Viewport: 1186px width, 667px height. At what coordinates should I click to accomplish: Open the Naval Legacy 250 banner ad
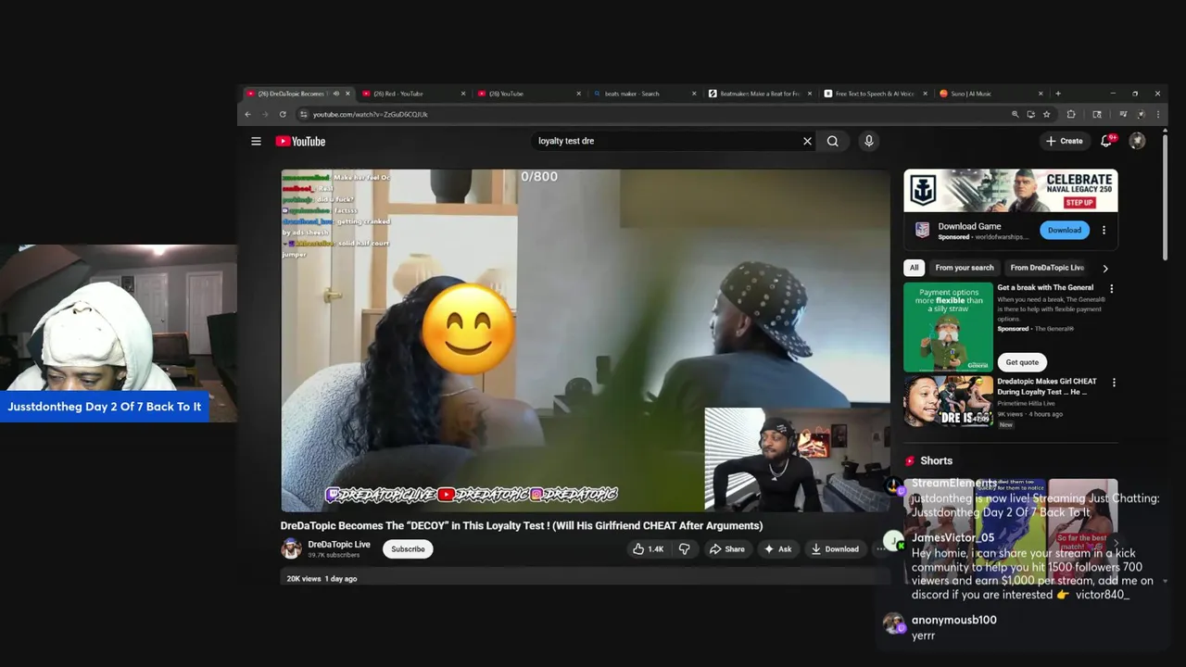click(x=1011, y=190)
